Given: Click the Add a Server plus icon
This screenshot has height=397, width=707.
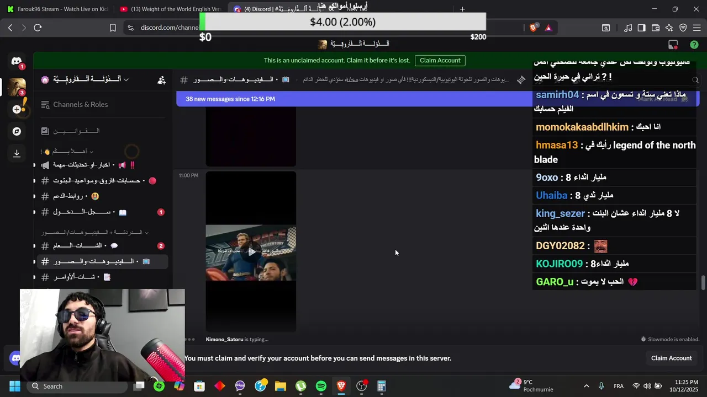Looking at the screenshot, I should pos(17,109).
